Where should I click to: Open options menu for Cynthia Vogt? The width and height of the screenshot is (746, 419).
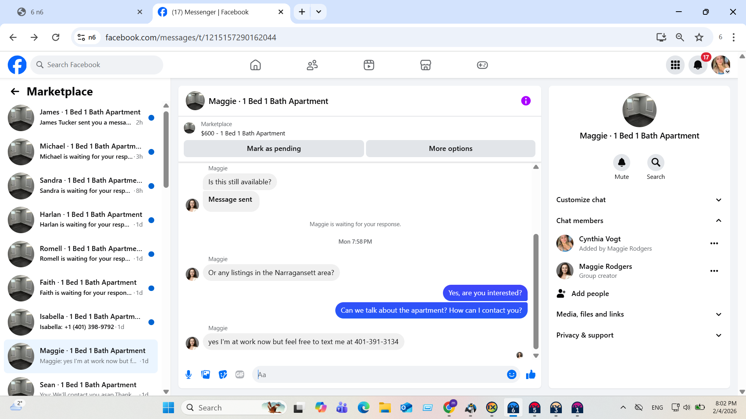pyautogui.click(x=714, y=243)
